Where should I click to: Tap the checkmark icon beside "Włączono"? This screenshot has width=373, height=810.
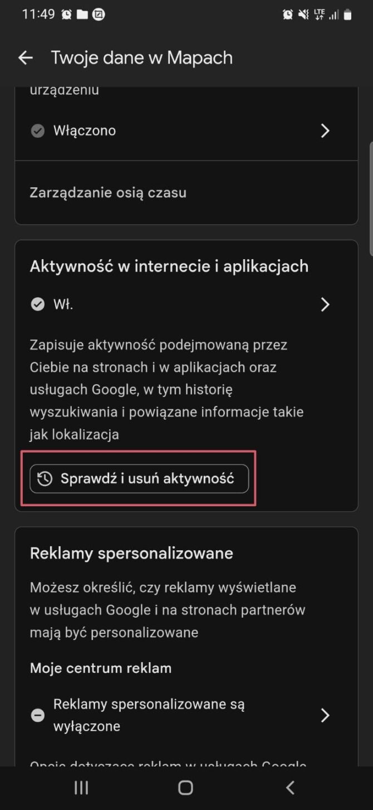(37, 130)
